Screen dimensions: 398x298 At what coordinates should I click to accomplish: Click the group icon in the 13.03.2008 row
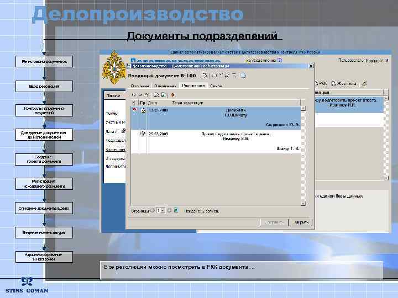143,110
